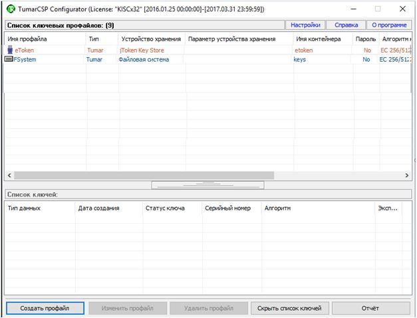Click the eToken profile USB token icon
This screenshot has width=417, height=318.
tap(10, 50)
